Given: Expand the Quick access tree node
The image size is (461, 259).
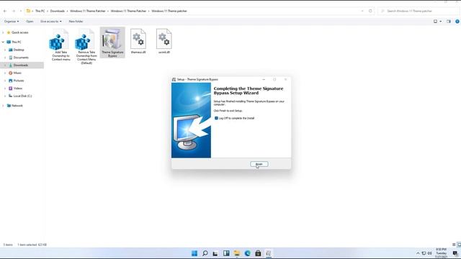Looking at the screenshot, I should click(x=3, y=32).
